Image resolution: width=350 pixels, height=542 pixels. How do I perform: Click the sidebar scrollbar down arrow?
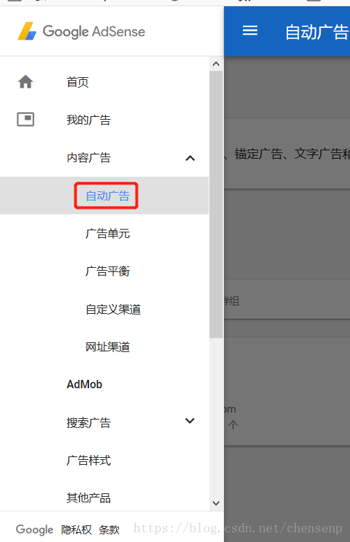(x=216, y=503)
